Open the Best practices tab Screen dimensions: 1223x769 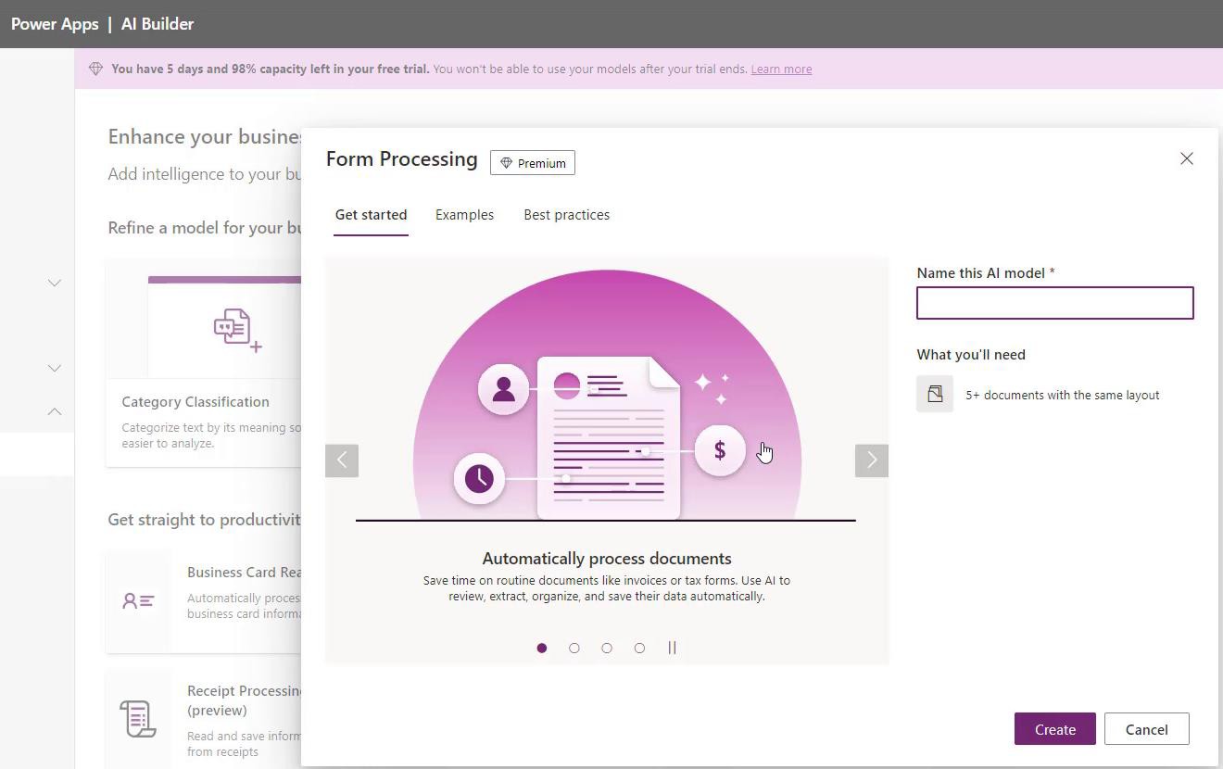point(566,215)
